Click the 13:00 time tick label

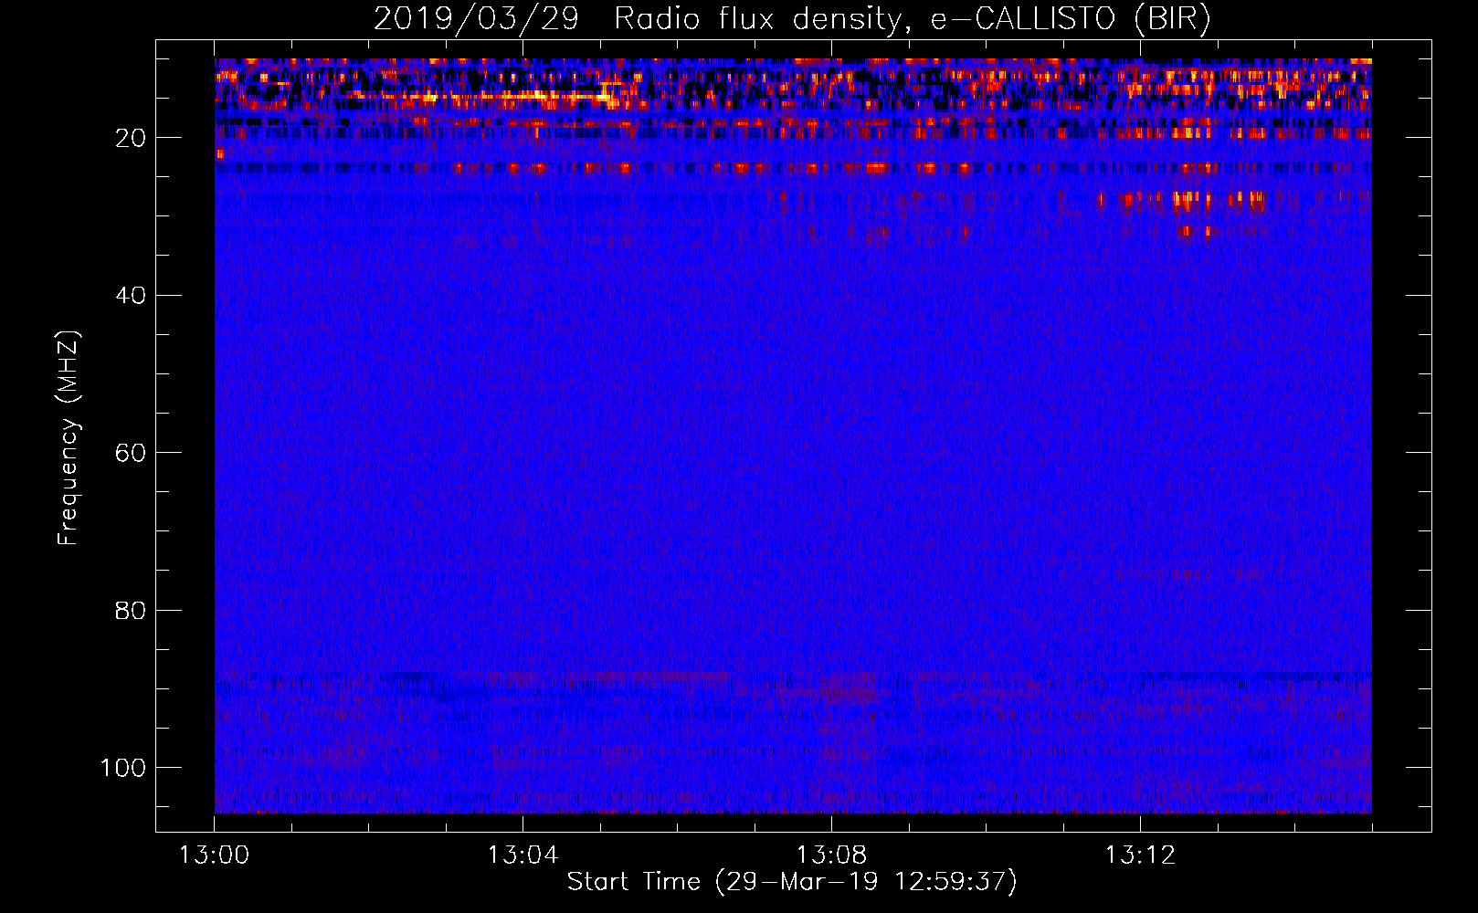tap(215, 855)
